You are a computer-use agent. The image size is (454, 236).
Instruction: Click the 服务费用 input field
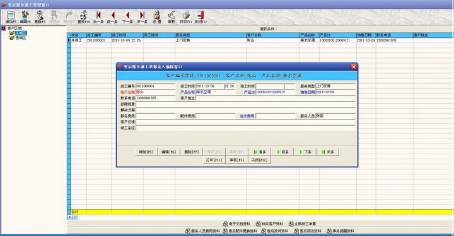(x=156, y=116)
